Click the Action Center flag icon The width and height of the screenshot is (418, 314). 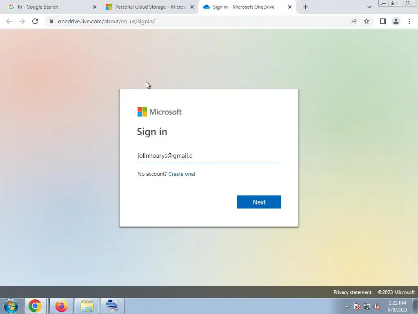[357, 306]
